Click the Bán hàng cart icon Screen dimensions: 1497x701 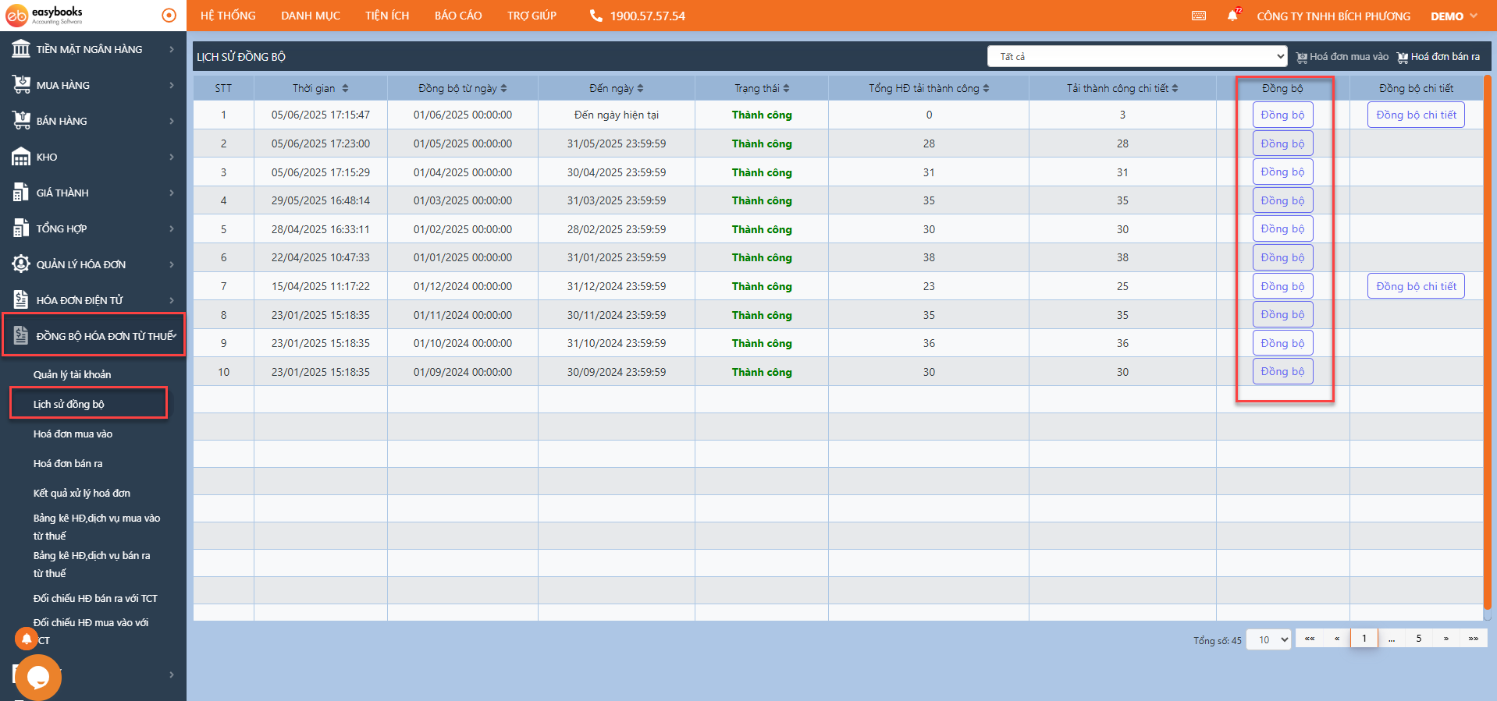(x=21, y=120)
